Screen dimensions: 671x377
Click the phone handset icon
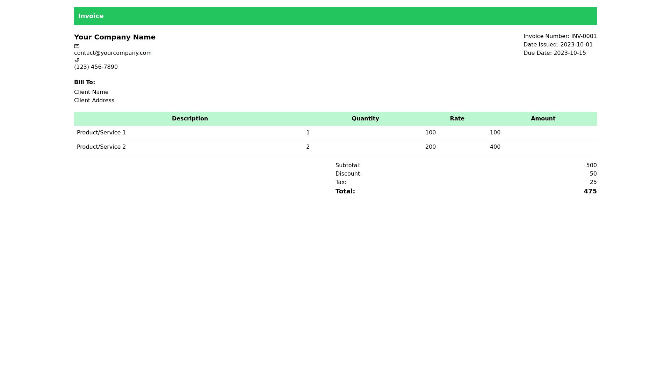77,60
